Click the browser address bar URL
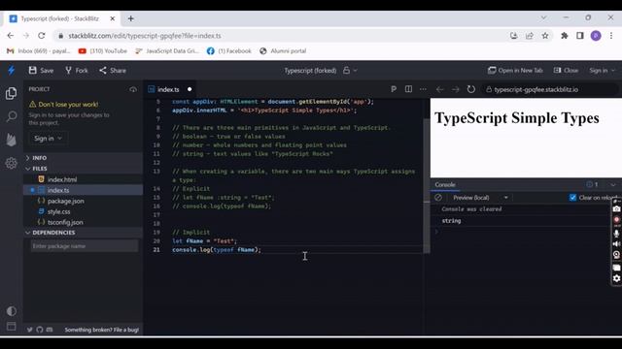 click(145, 36)
